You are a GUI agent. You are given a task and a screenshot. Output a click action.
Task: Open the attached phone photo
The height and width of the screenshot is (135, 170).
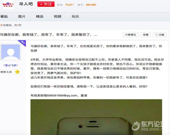96,117
